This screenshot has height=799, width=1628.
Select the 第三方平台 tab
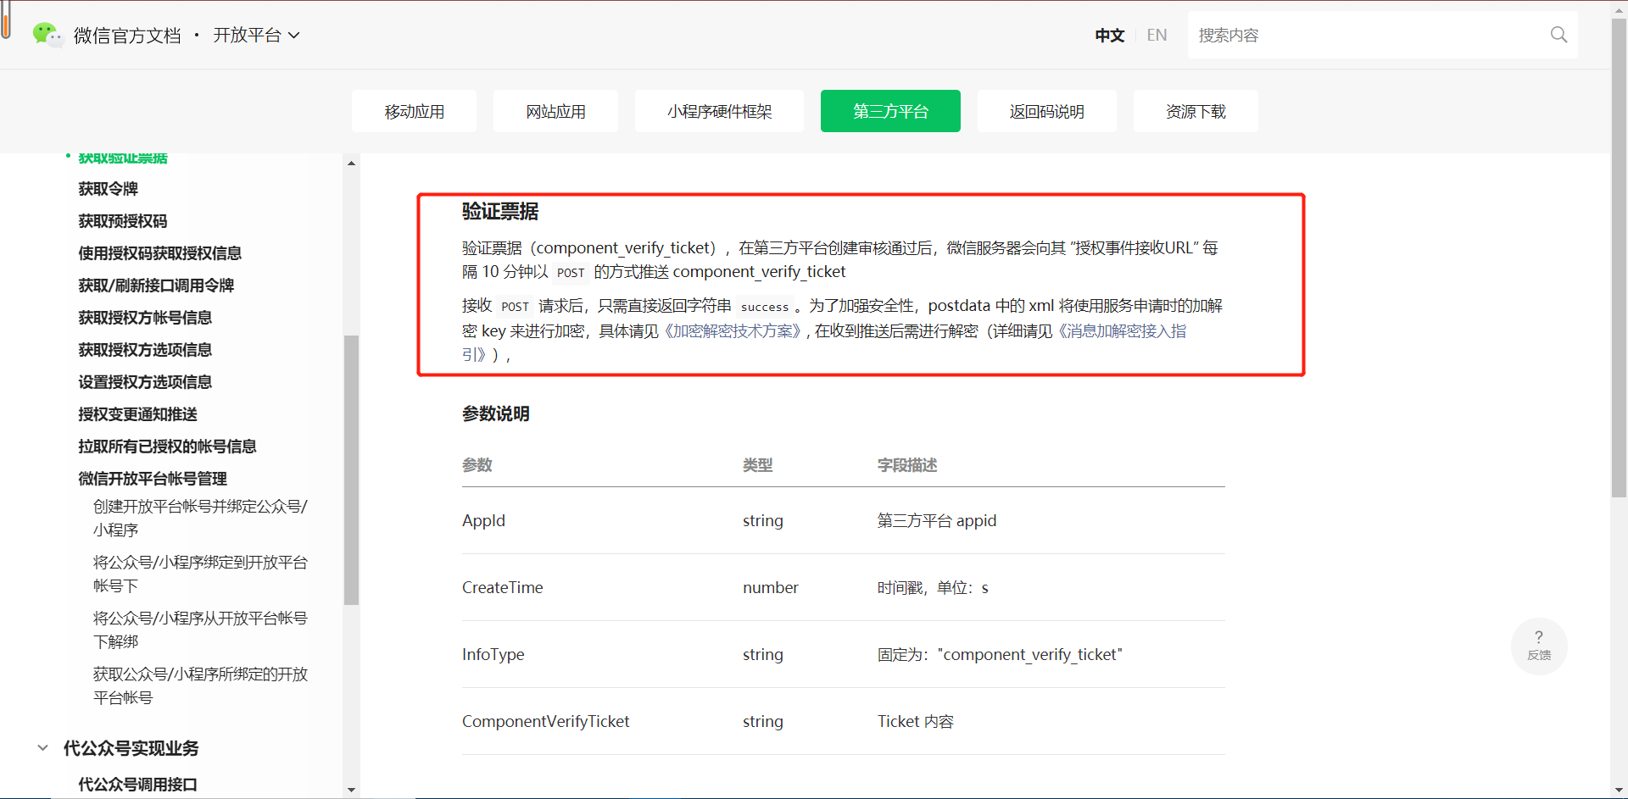890,111
